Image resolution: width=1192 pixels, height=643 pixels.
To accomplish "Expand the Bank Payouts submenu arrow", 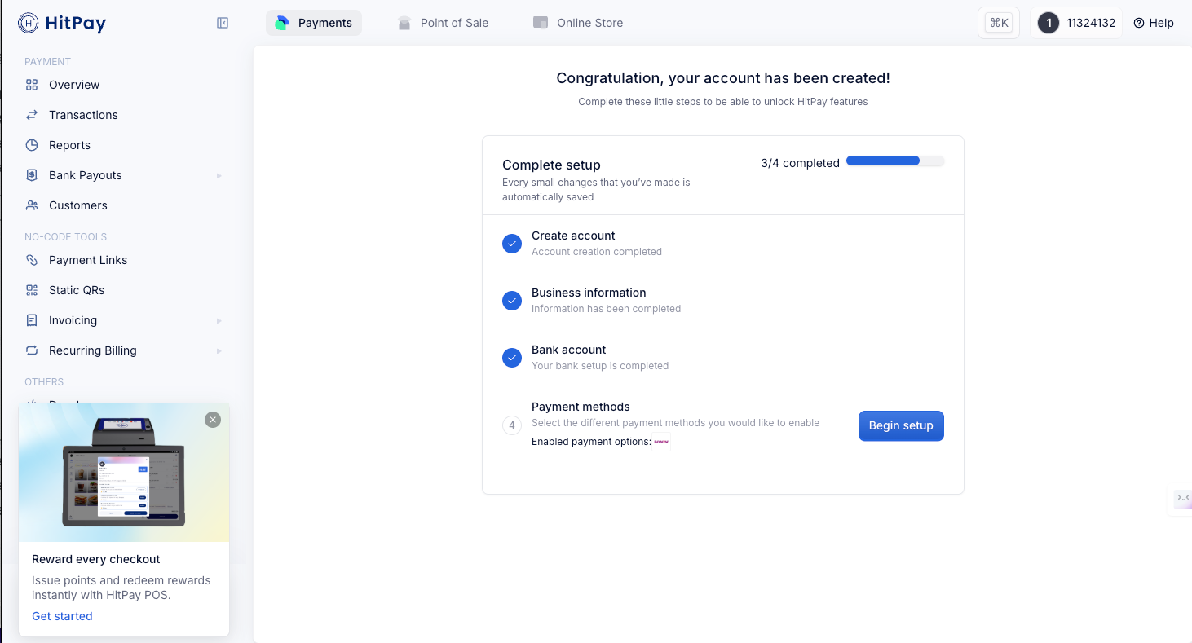I will (x=219, y=175).
